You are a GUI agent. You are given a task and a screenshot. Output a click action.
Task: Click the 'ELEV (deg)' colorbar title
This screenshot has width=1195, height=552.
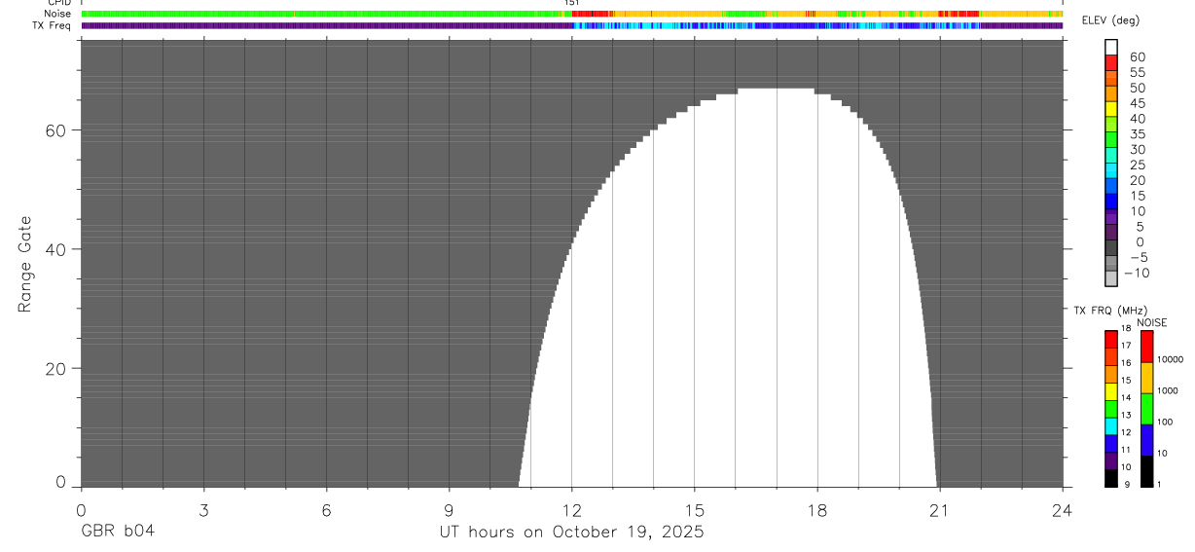point(1110,20)
